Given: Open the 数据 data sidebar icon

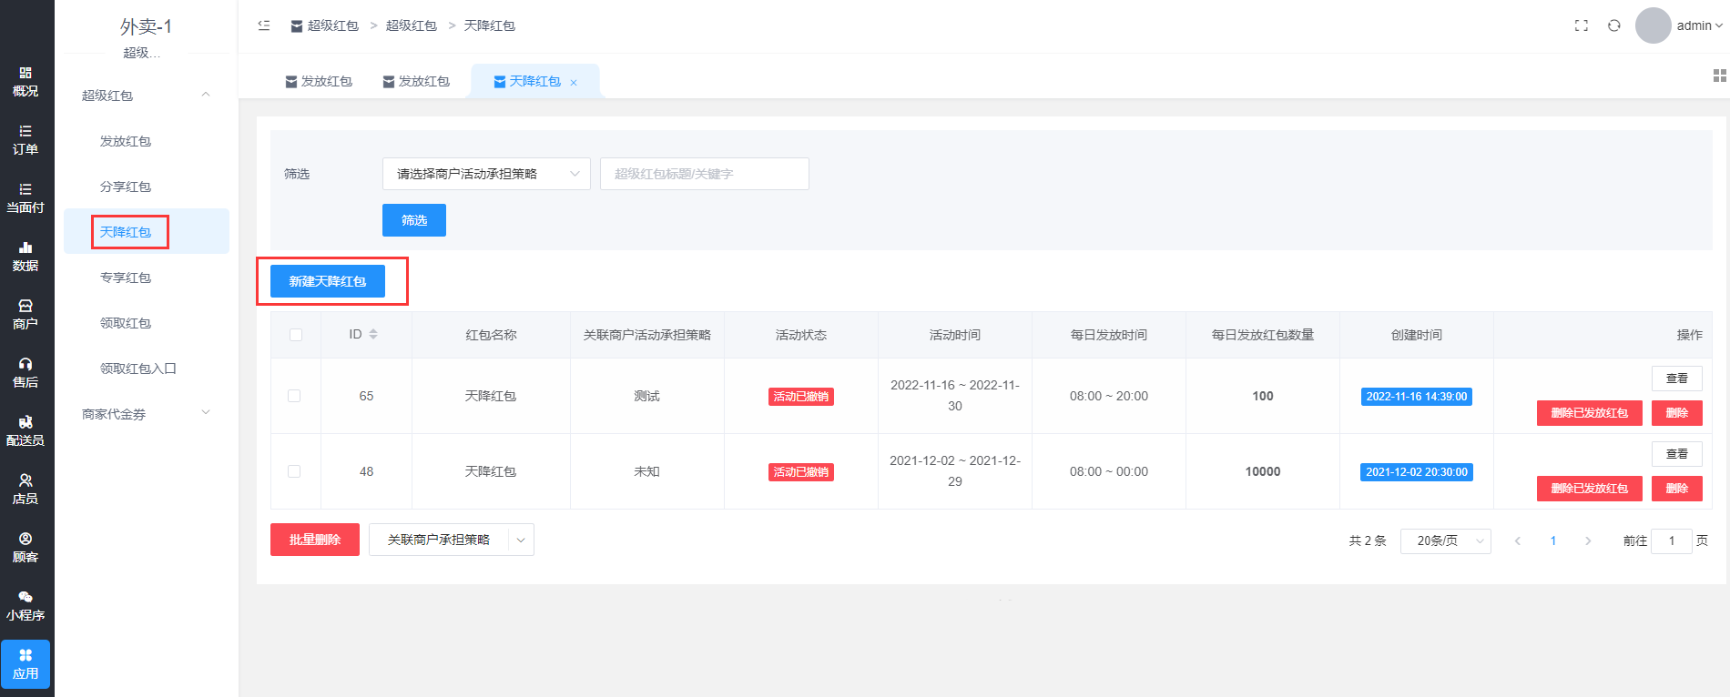Looking at the screenshot, I should point(25,257).
